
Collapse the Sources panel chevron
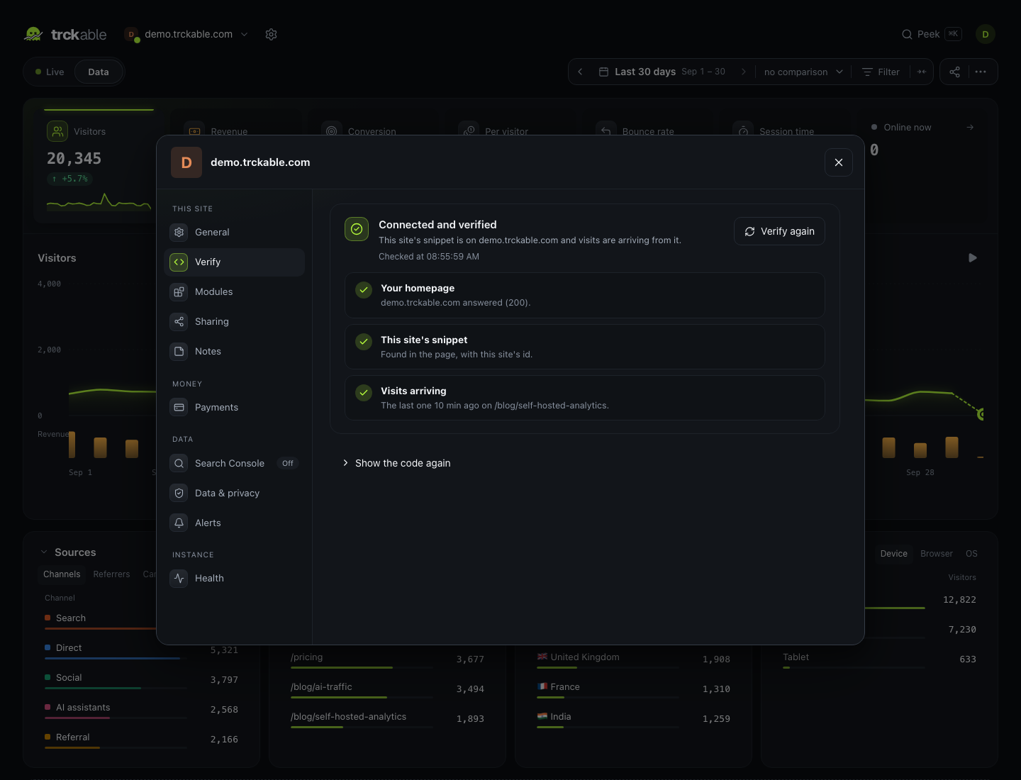(x=44, y=552)
